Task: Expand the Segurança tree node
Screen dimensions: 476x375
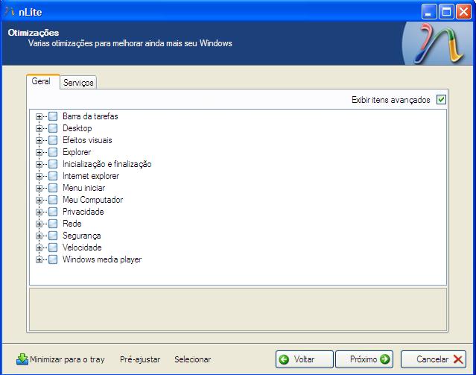Action: click(x=39, y=236)
